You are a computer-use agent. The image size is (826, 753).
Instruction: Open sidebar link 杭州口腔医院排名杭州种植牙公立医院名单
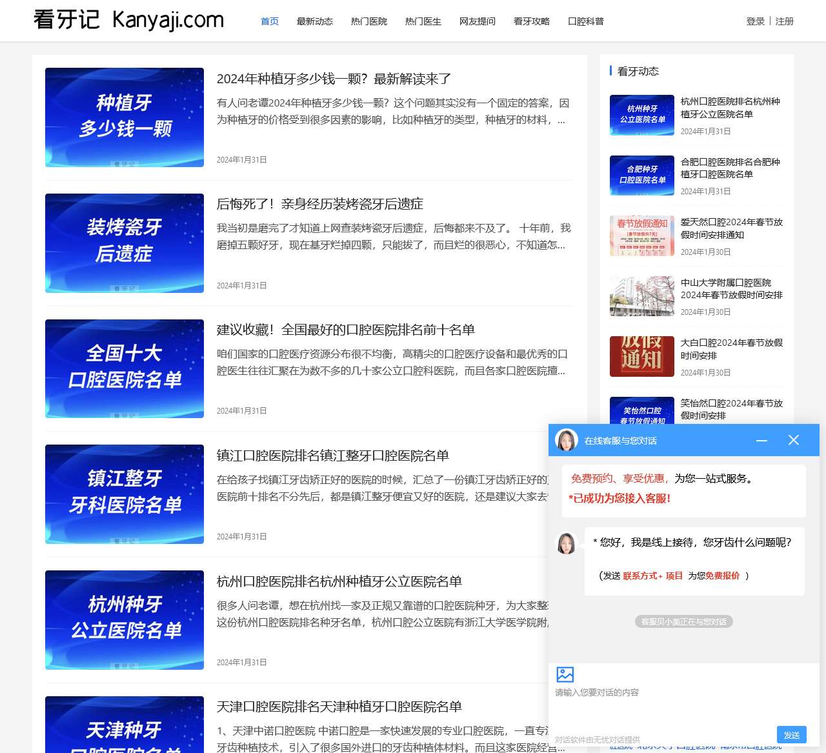point(730,108)
